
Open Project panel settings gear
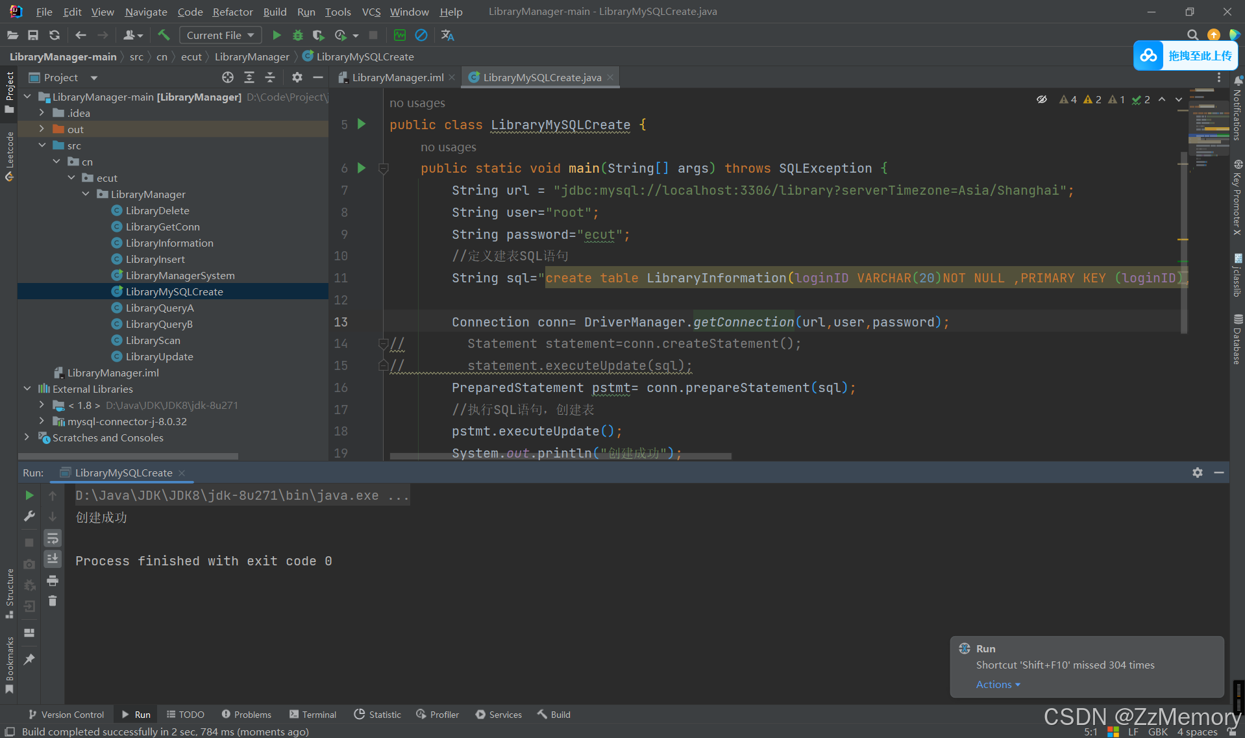coord(297,77)
